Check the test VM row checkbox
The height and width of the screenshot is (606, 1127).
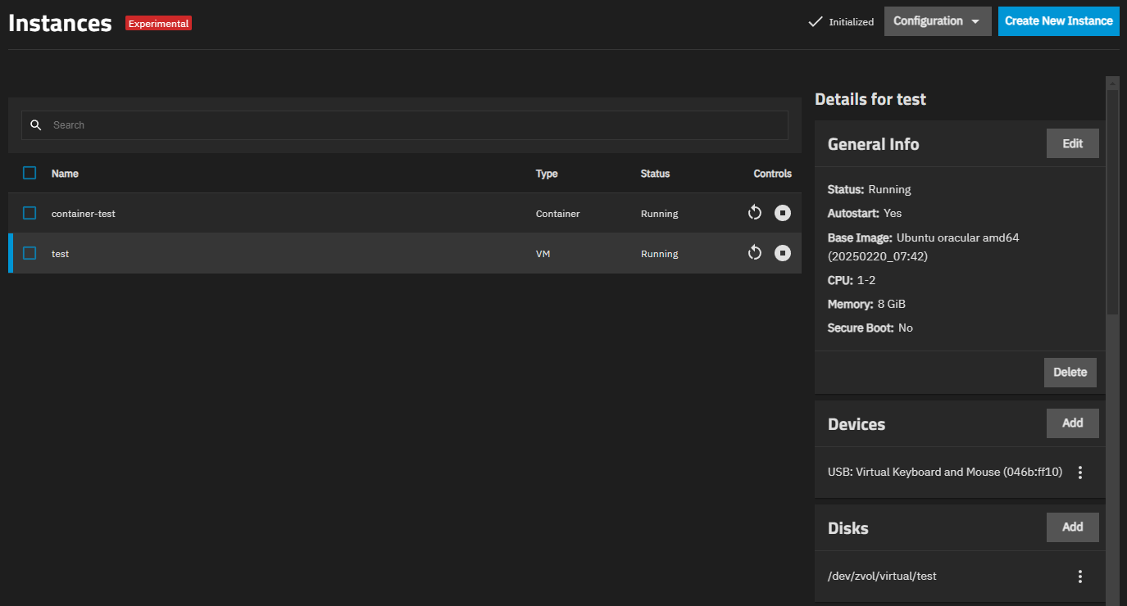point(30,253)
